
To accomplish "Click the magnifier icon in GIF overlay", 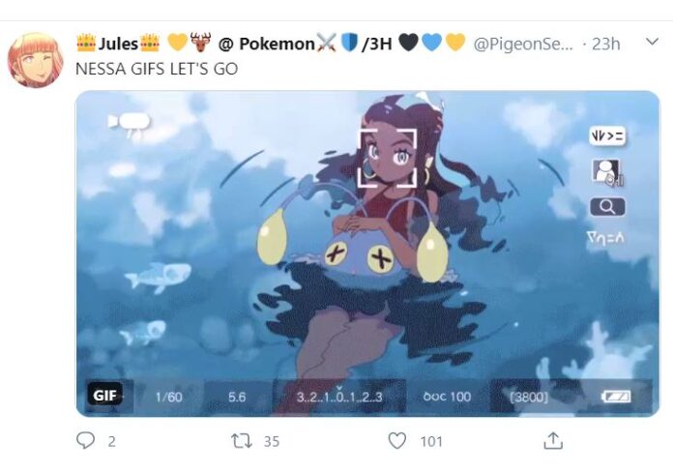I will tap(607, 207).
